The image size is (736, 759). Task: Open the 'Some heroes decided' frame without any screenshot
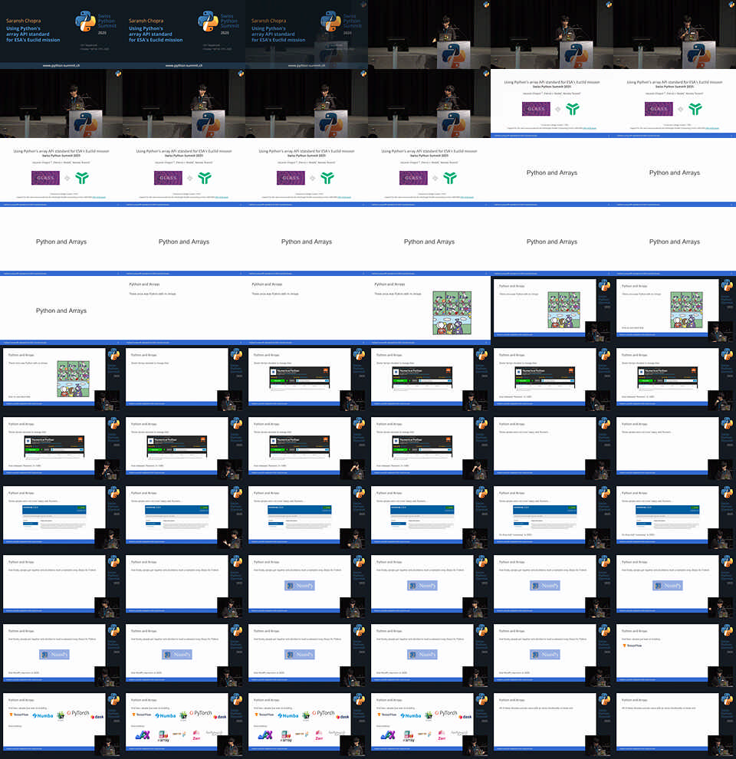click(184, 379)
